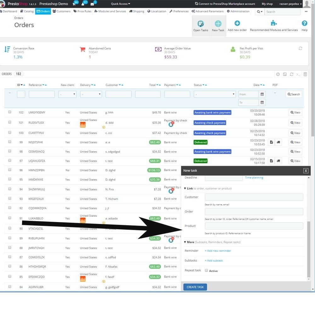Open the Status filter dropdown
Screen dimensions: 315x315
(x=214, y=94)
